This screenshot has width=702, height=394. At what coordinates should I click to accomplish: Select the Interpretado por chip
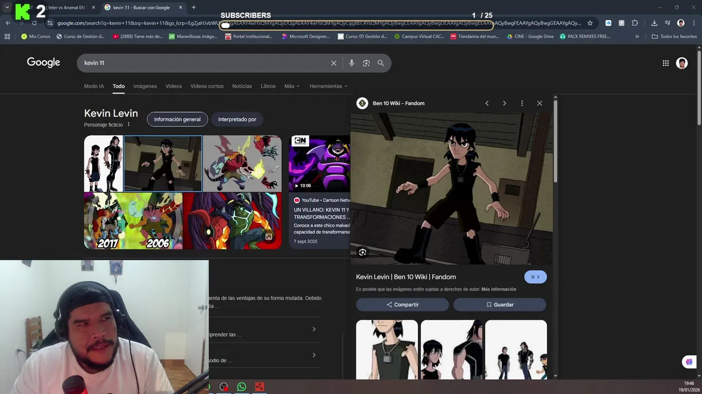click(237, 119)
